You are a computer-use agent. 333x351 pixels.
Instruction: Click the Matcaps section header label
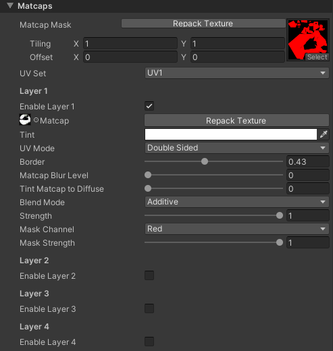click(x=35, y=6)
